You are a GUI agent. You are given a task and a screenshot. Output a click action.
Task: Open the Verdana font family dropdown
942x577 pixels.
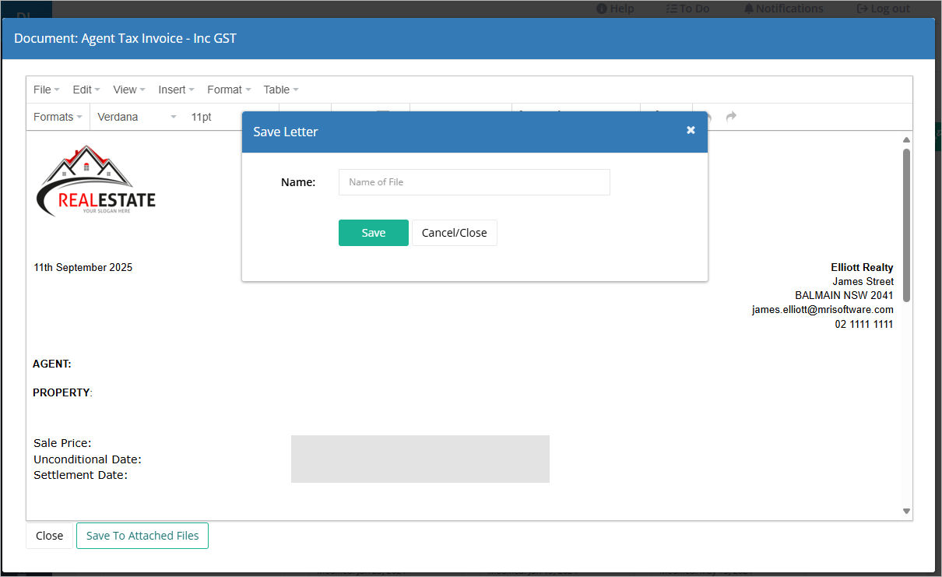pyautogui.click(x=137, y=117)
